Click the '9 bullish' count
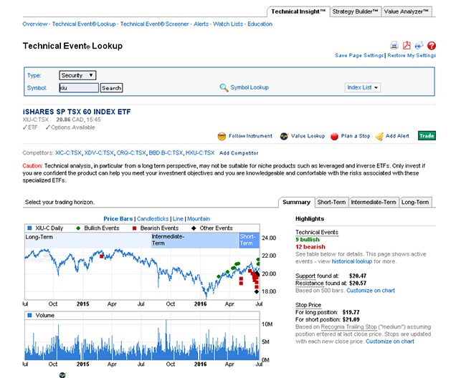 click(x=308, y=239)
